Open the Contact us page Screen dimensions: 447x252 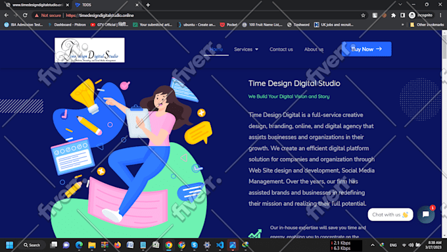click(x=281, y=49)
